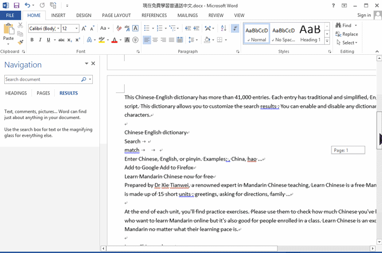Toggle Underline formatting
Screen dimensions: 382x253
coord(48,40)
